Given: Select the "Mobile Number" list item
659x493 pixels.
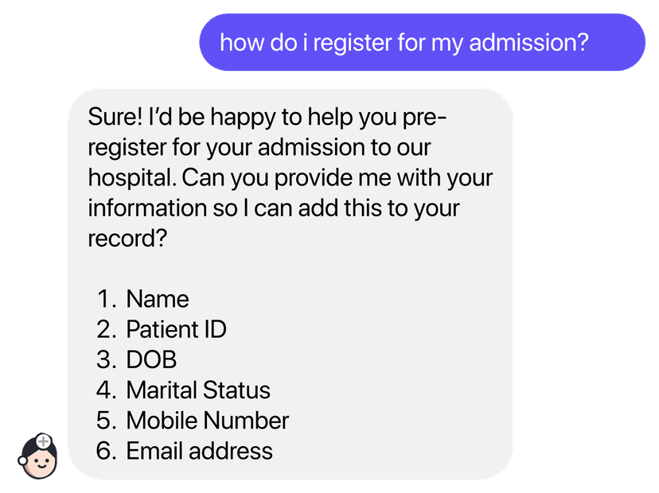Looking at the screenshot, I should pyautogui.click(x=207, y=421).
